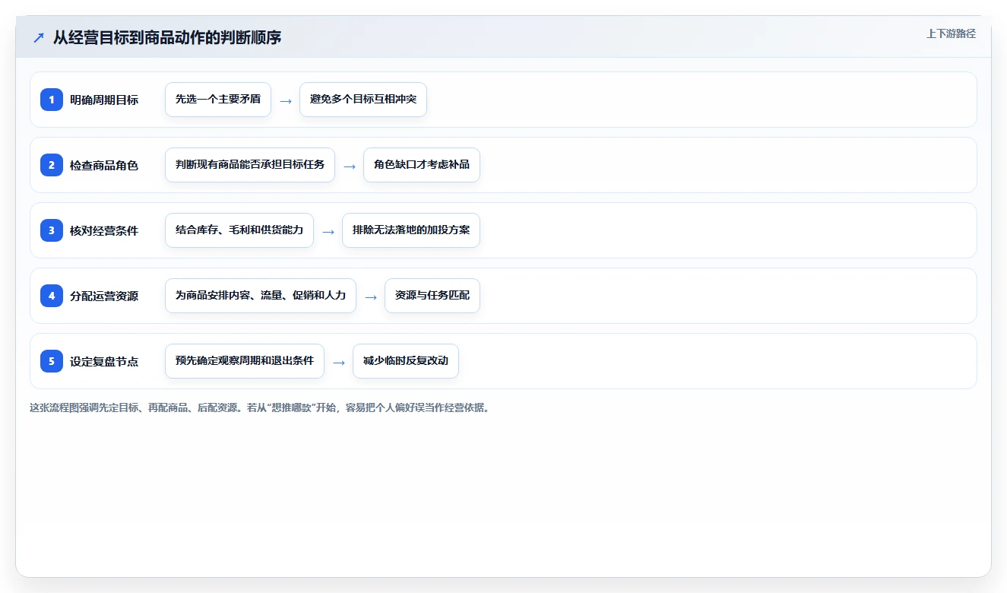Click the 避免多个目标互相冲突 box
Viewport: 1007px width, 593px height.
pos(363,100)
